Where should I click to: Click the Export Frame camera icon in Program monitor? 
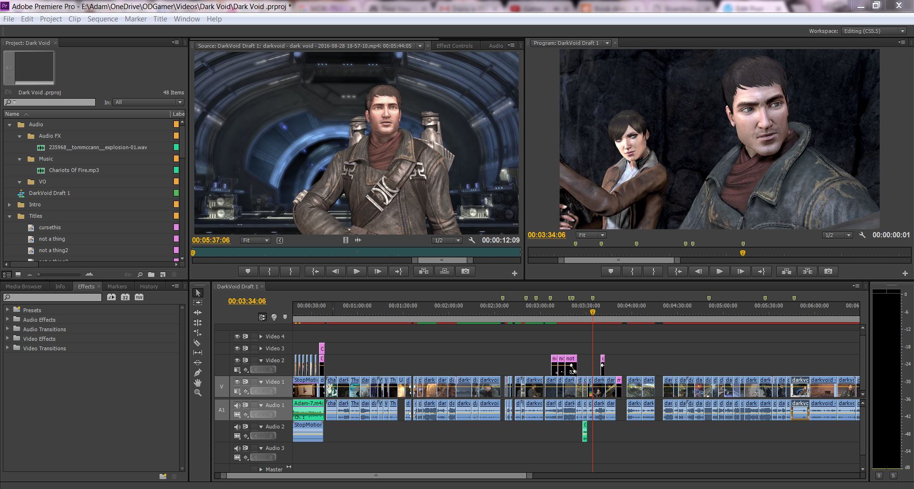pos(828,271)
